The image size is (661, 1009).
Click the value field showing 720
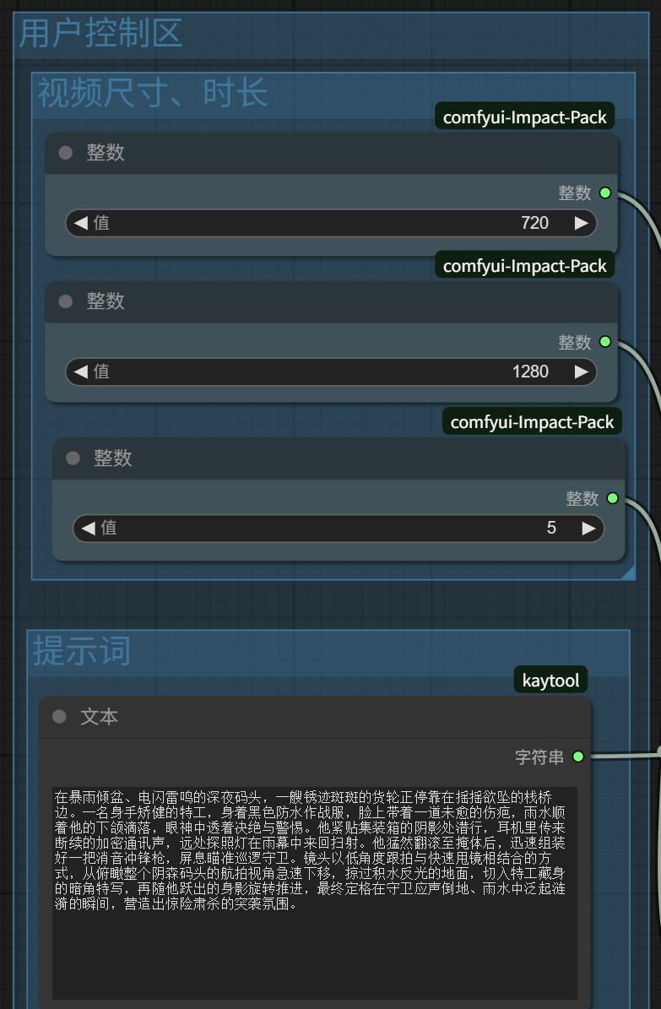pyautogui.click(x=331, y=223)
